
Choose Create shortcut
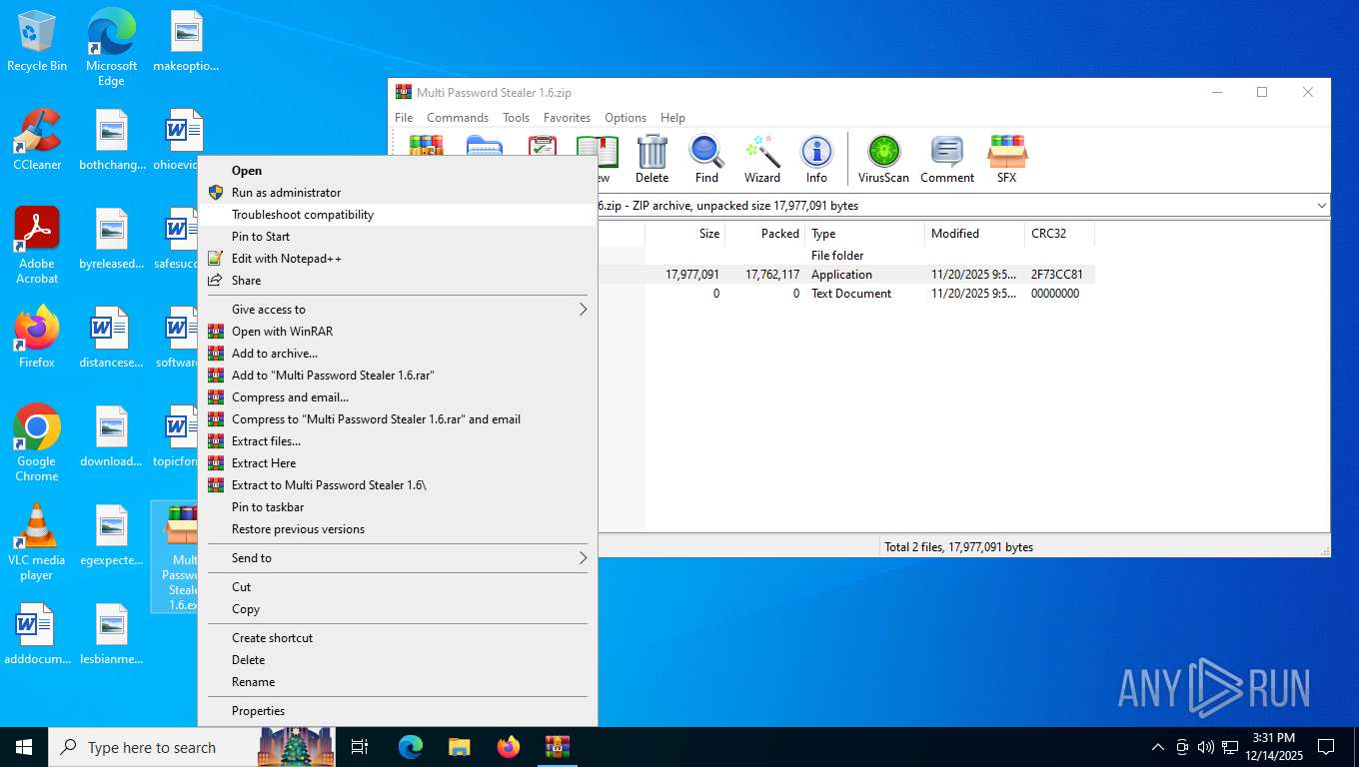(398, 638)
